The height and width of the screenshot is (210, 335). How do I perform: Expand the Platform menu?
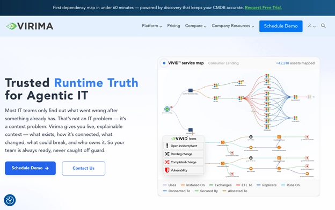(152, 26)
